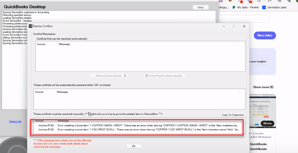Click 'your insights' pill button in browser
Viewport: 298px width, 153px height.
tap(258, 62)
